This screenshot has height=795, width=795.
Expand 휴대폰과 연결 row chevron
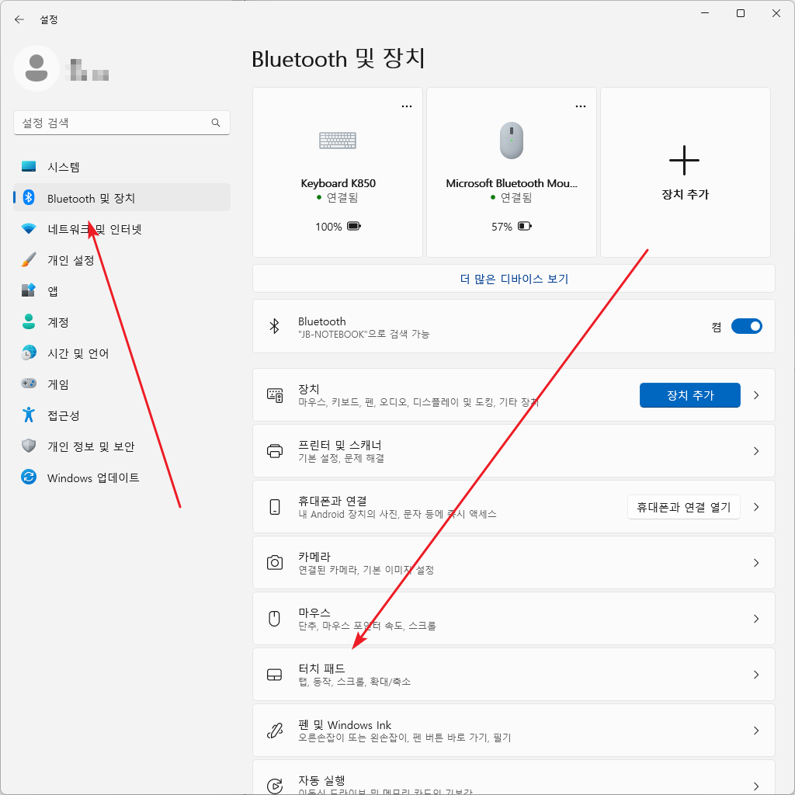756,506
